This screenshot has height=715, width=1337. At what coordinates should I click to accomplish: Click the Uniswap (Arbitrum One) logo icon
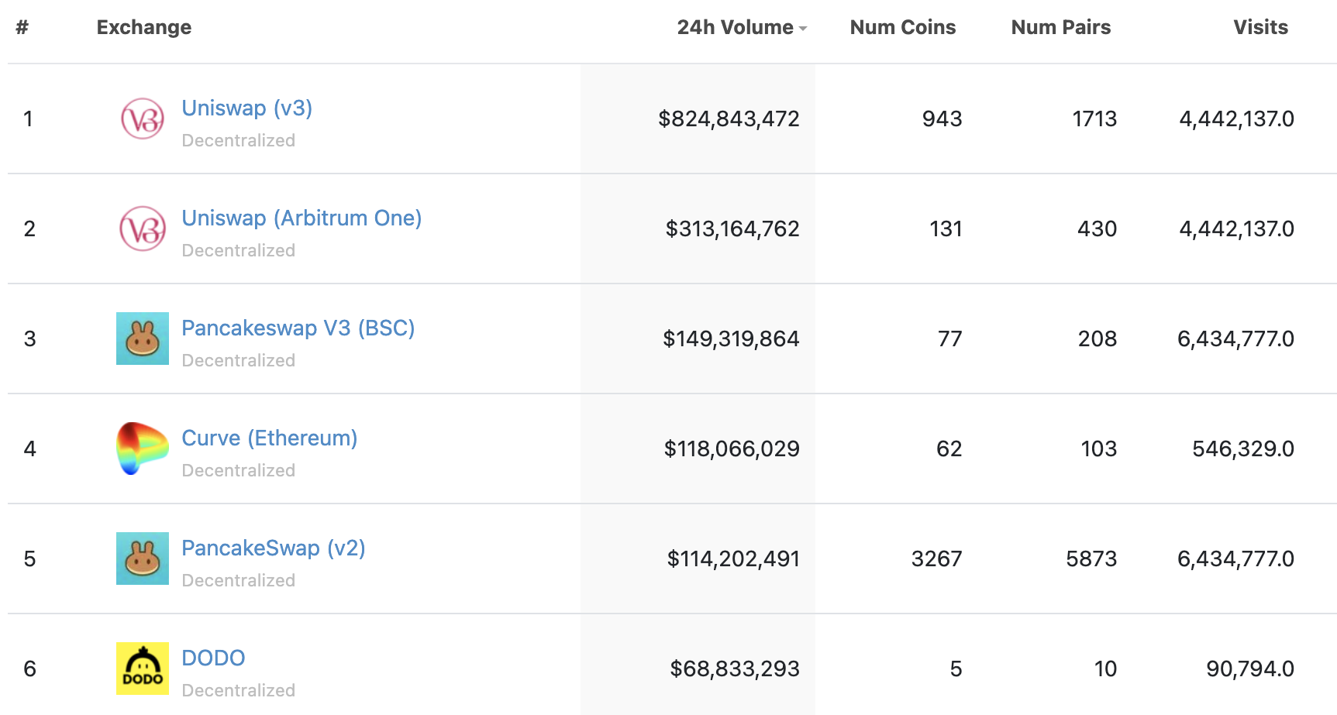pyautogui.click(x=143, y=229)
